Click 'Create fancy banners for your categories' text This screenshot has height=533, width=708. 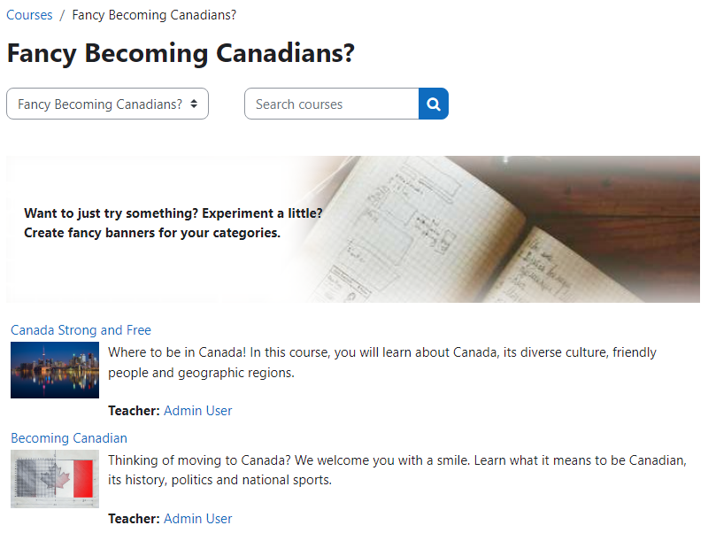point(151,233)
